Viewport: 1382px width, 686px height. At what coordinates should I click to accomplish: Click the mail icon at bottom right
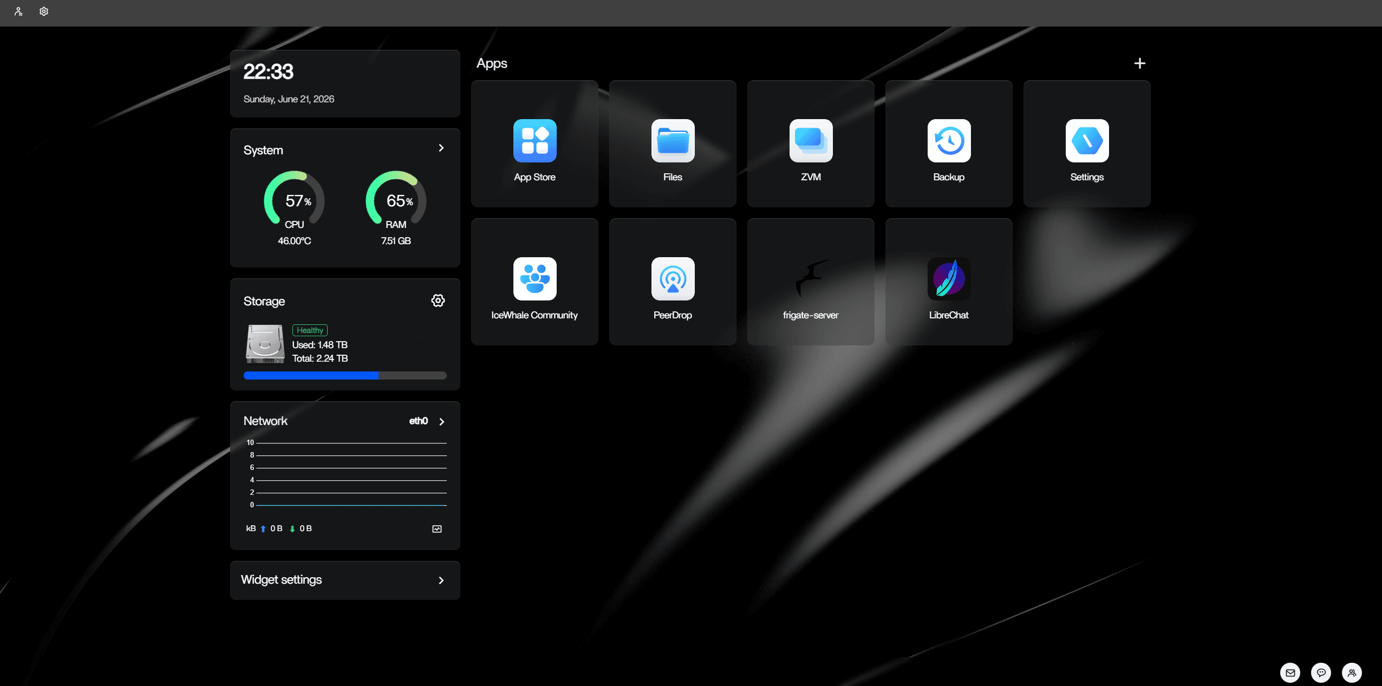tap(1290, 672)
